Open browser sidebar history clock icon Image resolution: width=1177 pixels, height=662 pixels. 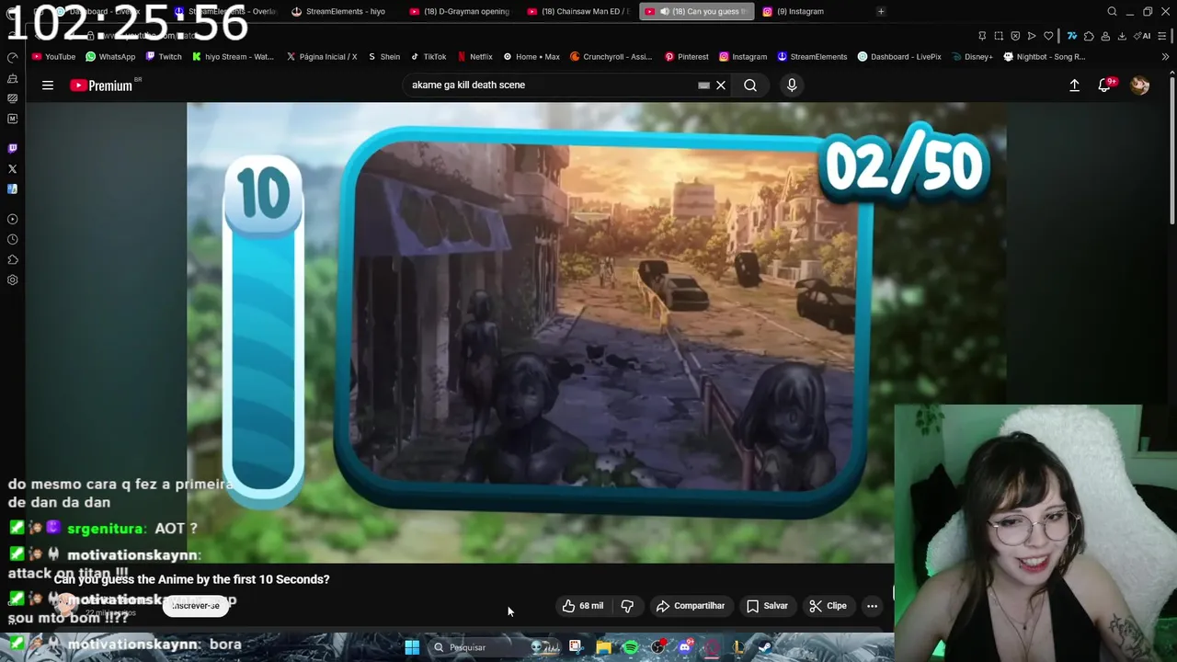click(x=12, y=239)
